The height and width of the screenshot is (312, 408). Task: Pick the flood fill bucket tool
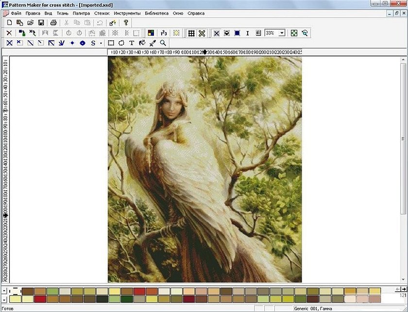click(x=142, y=43)
